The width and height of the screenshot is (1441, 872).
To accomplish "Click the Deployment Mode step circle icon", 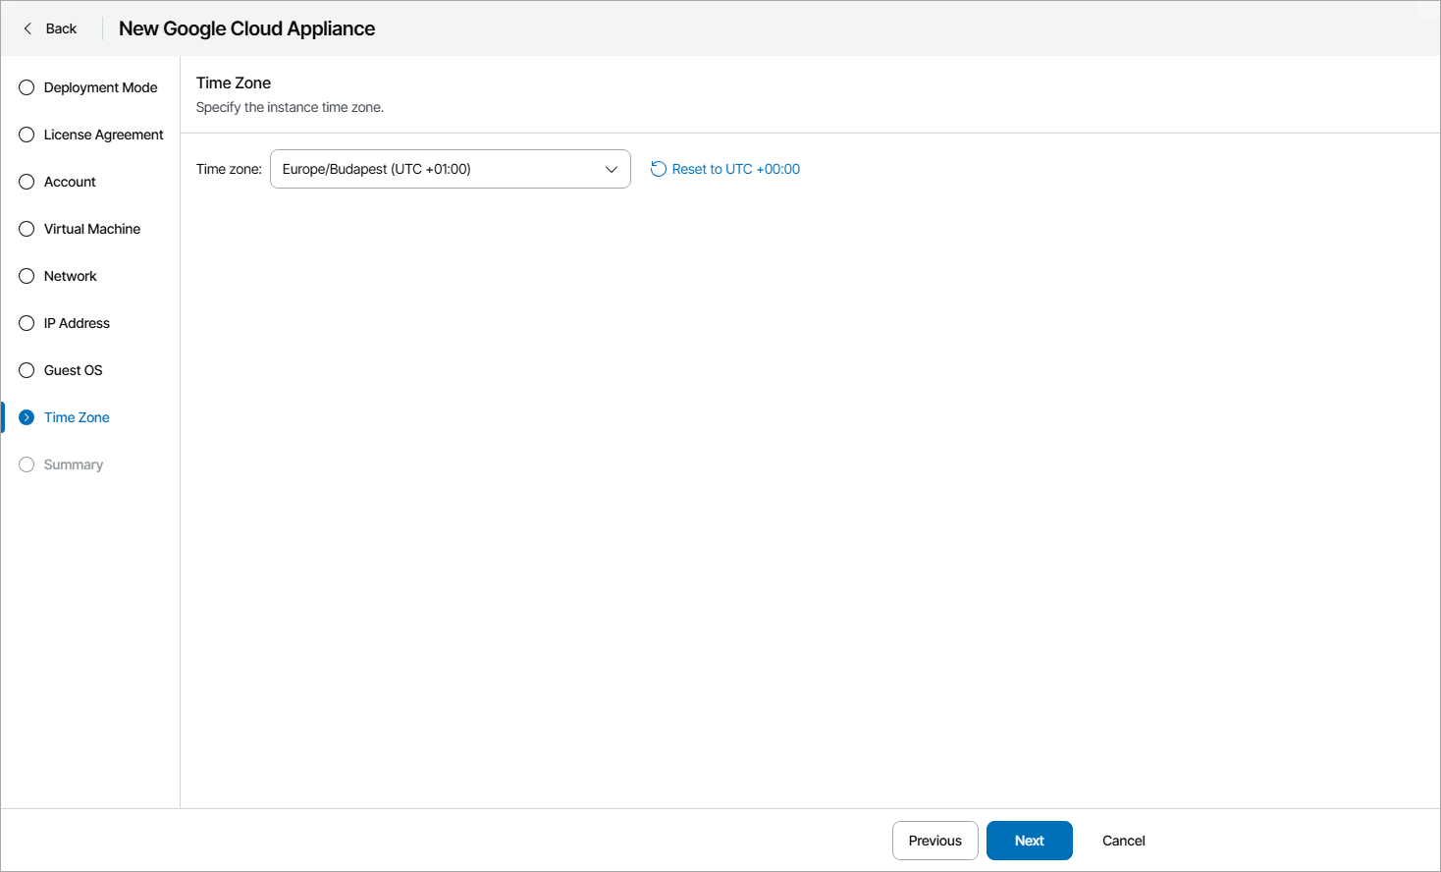I will 27,87.
